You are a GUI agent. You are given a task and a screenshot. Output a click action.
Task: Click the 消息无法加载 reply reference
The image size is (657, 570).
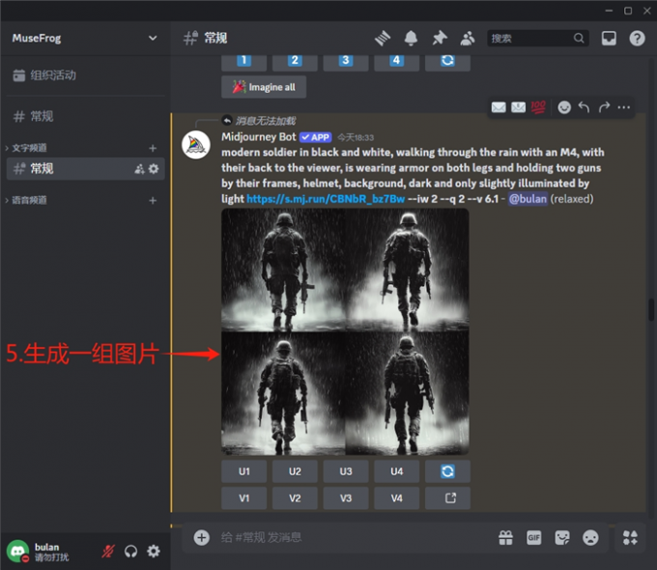266,121
